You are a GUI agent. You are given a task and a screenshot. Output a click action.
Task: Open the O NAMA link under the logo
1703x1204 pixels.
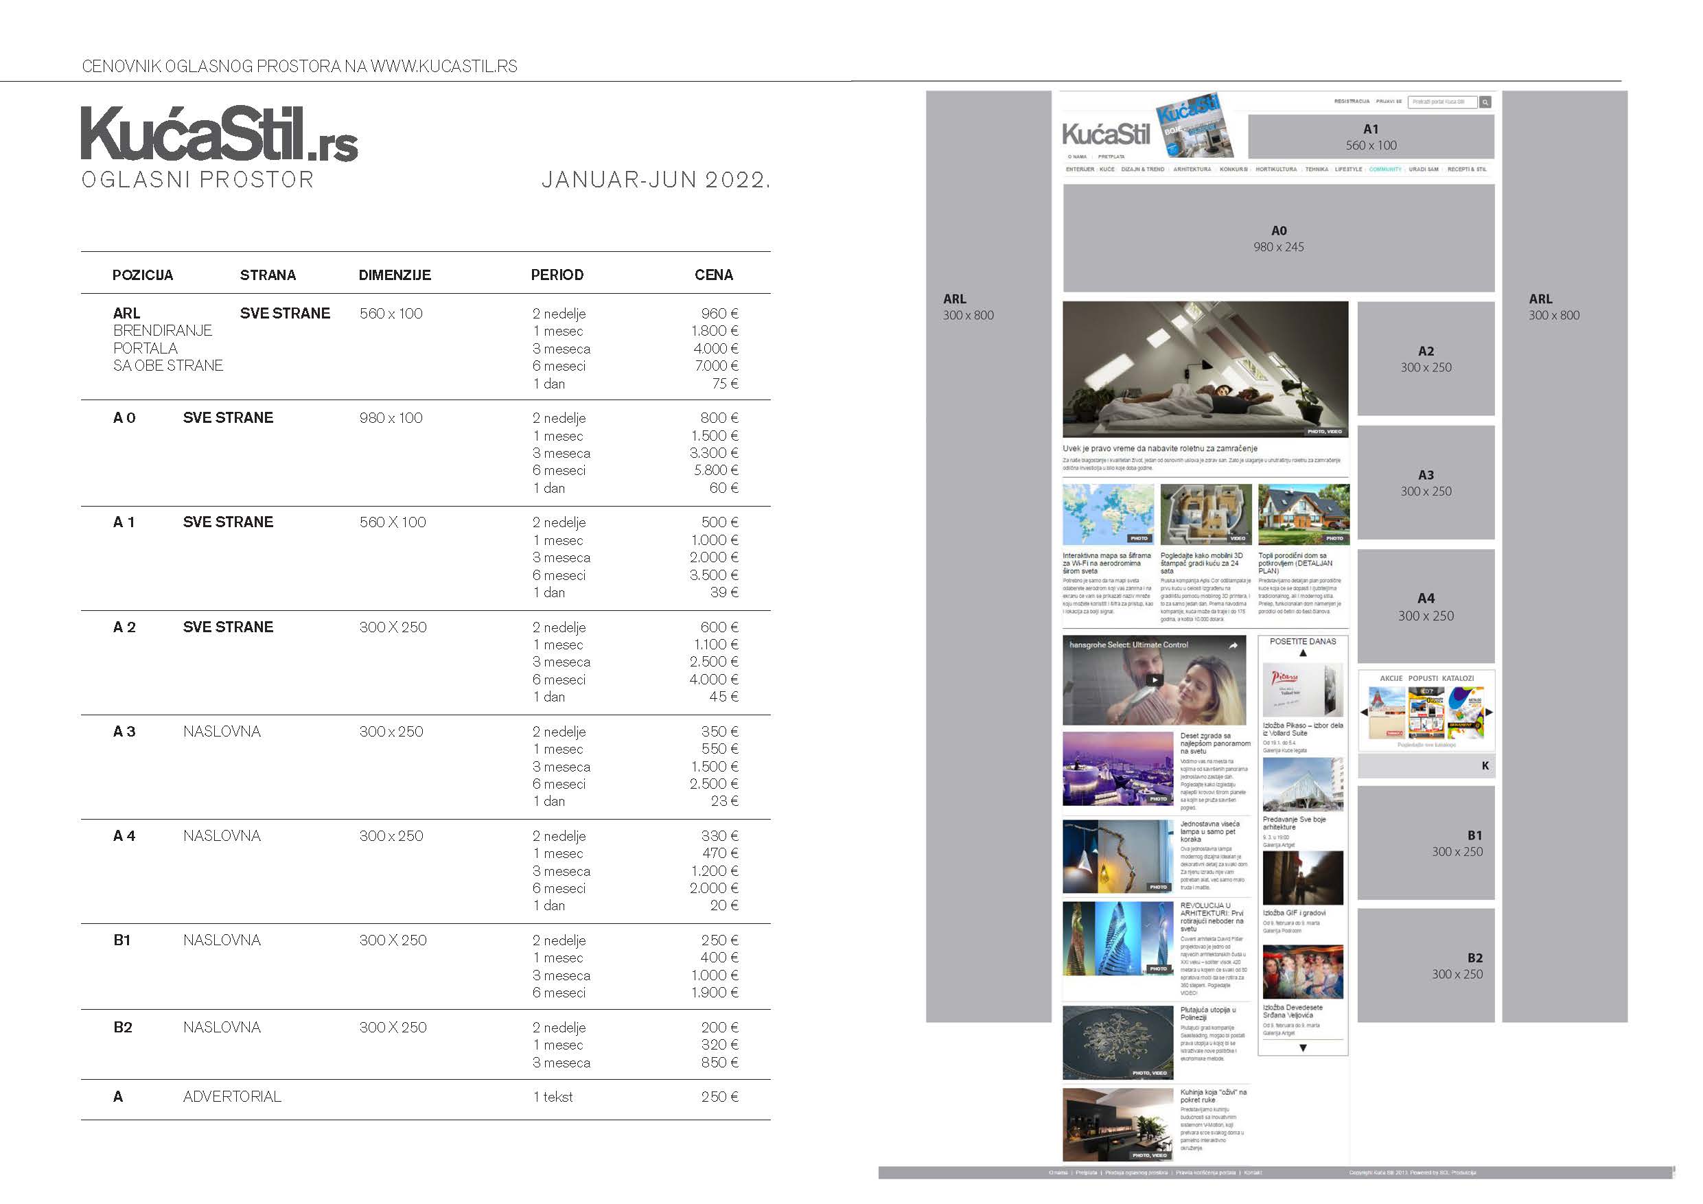pyautogui.click(x=1077, y=157)
